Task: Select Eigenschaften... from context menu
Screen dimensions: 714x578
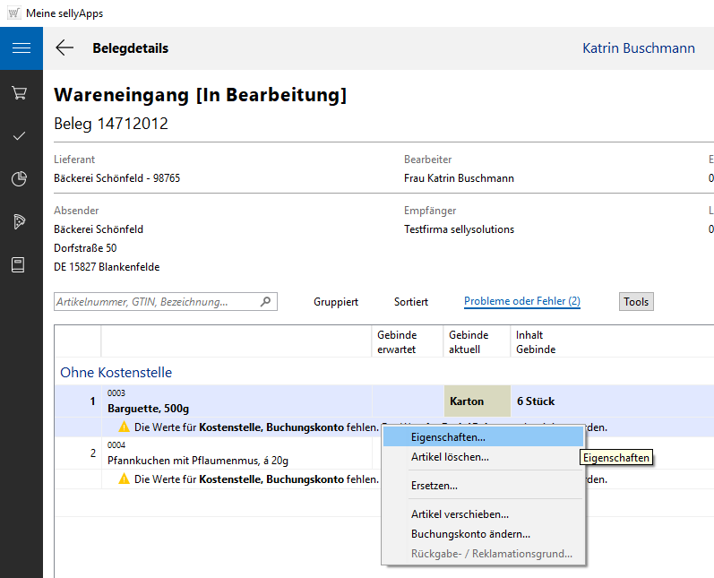Action: tap(448, 437)
